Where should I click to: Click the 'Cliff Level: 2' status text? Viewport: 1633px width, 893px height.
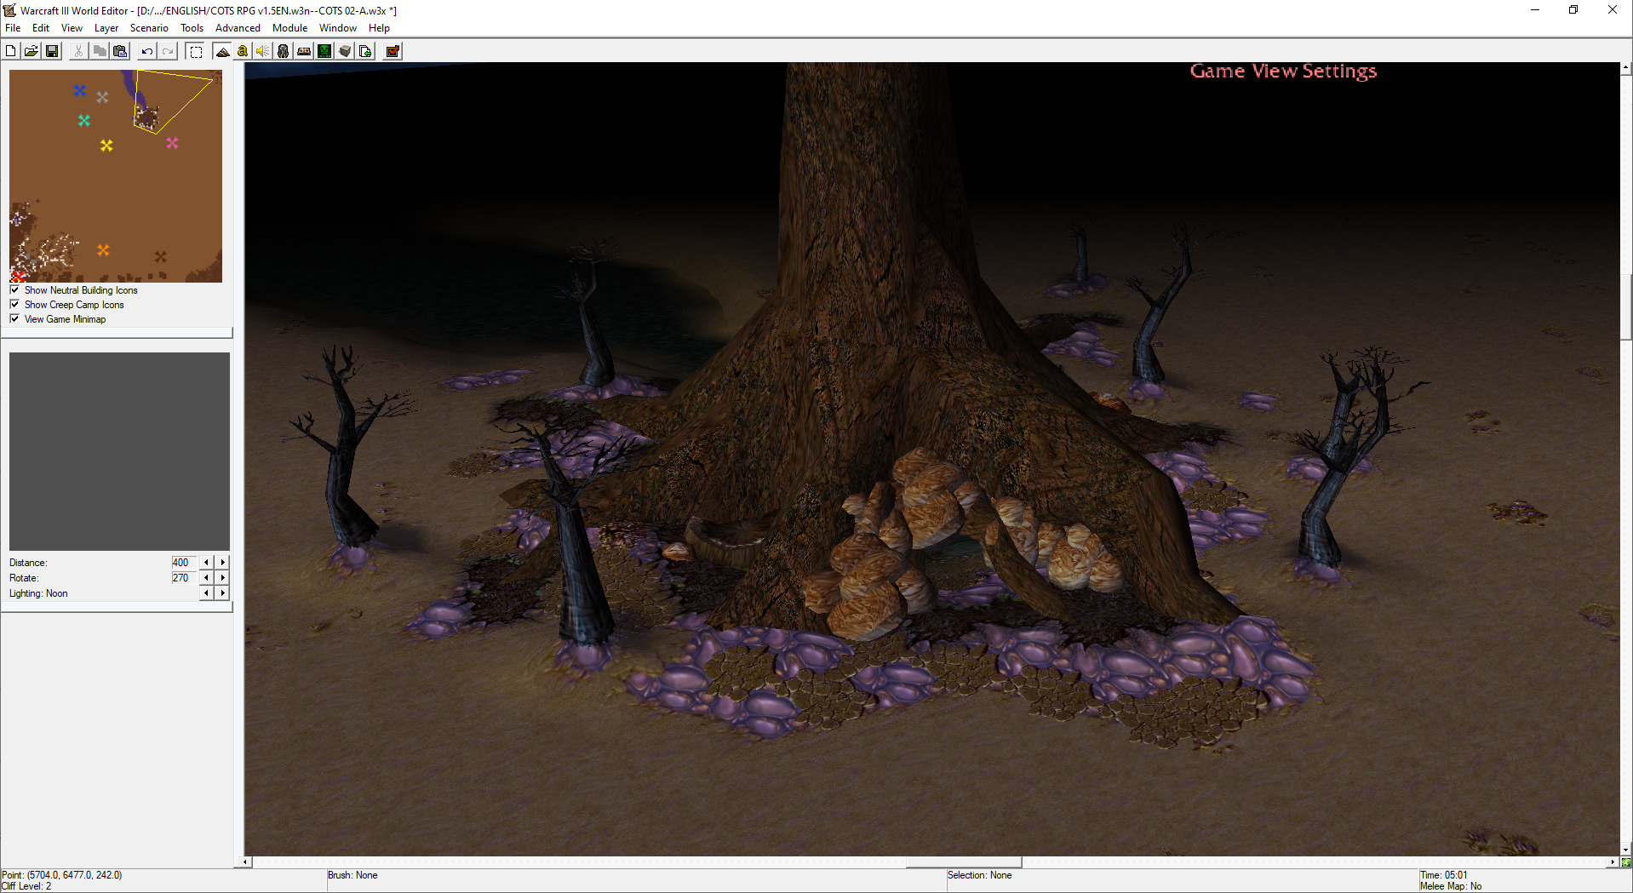point(26,886)
